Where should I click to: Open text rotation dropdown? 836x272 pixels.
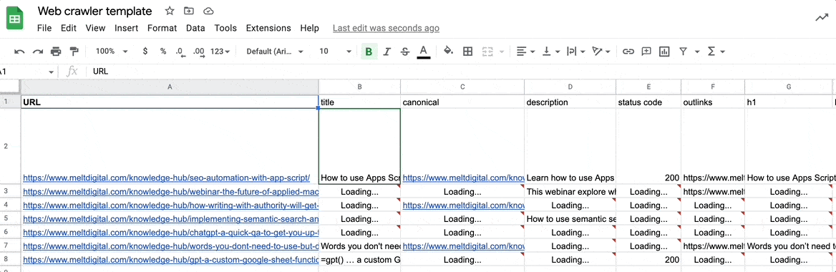click(601, 52)
